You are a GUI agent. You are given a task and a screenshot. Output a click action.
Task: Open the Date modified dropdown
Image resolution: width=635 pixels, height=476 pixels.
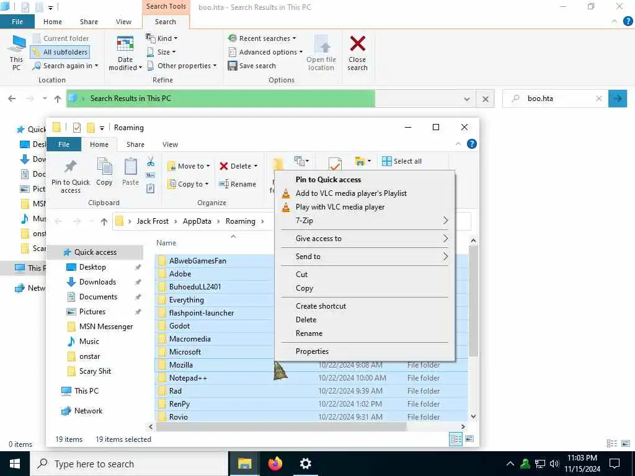tap(125, 54)
